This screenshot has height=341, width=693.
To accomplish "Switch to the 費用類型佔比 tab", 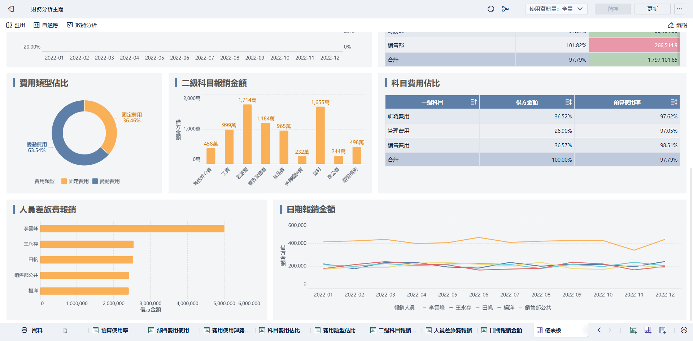I will (x=335, y=330).
